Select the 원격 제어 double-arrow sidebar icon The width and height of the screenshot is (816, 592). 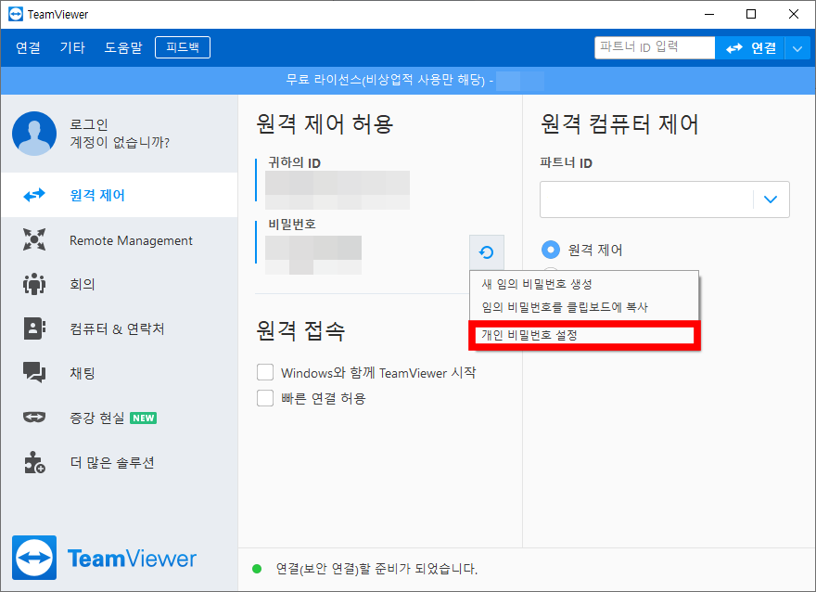coord(34,195)
